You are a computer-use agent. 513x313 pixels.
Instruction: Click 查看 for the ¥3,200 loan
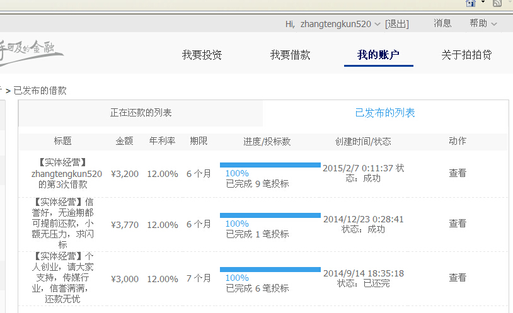pos(458,173)
